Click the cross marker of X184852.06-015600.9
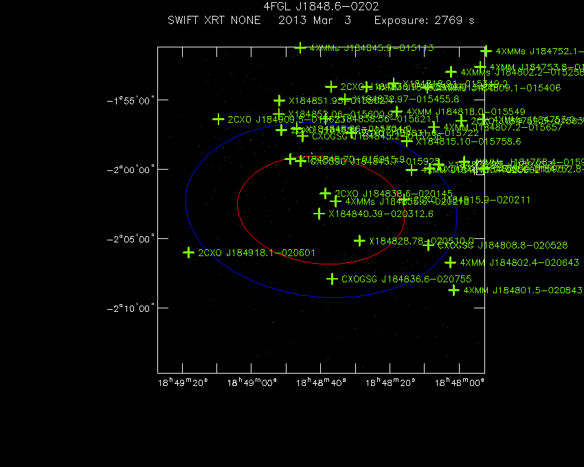 point(278,113)
